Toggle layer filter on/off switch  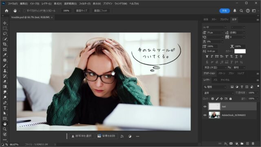258,86
